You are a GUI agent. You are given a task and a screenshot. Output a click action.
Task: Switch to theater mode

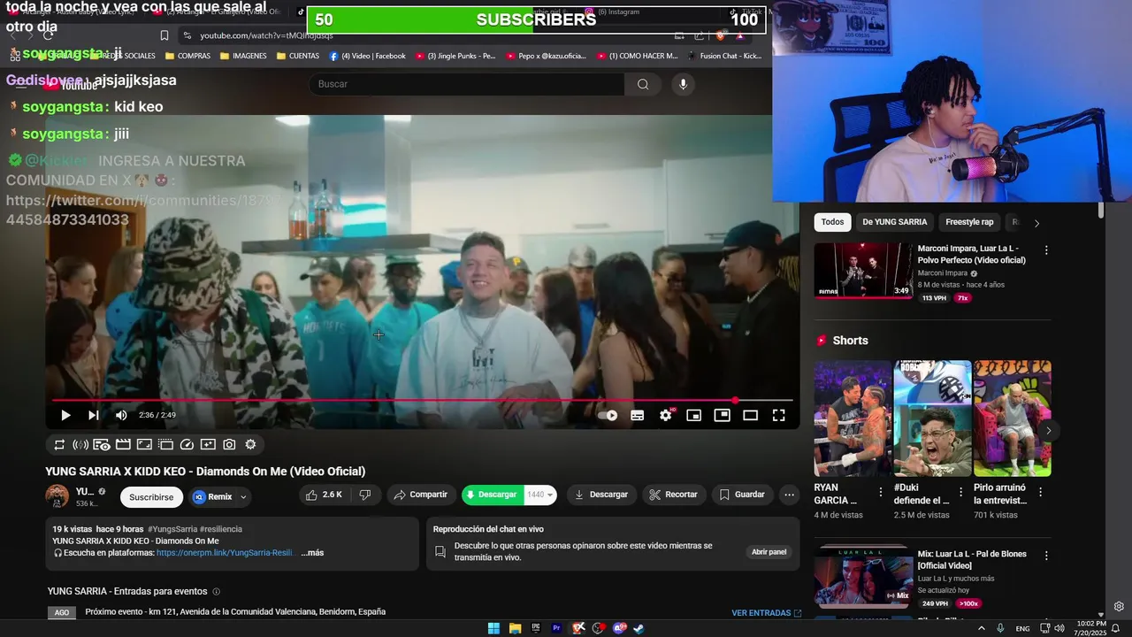(x=751, y=415)
